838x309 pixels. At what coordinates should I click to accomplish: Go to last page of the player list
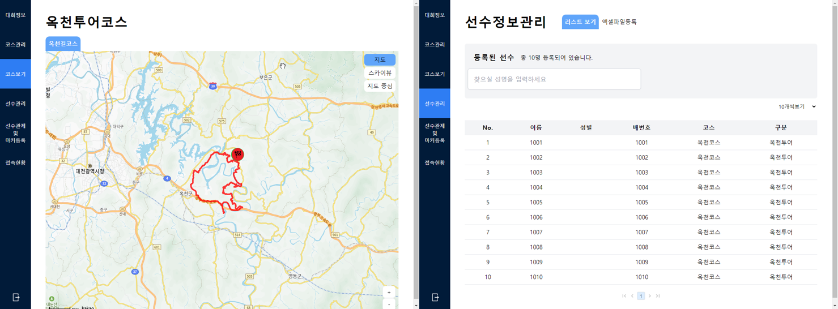[x=658, y=296]
